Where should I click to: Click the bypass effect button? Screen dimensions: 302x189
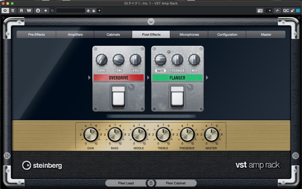[13, 11]
